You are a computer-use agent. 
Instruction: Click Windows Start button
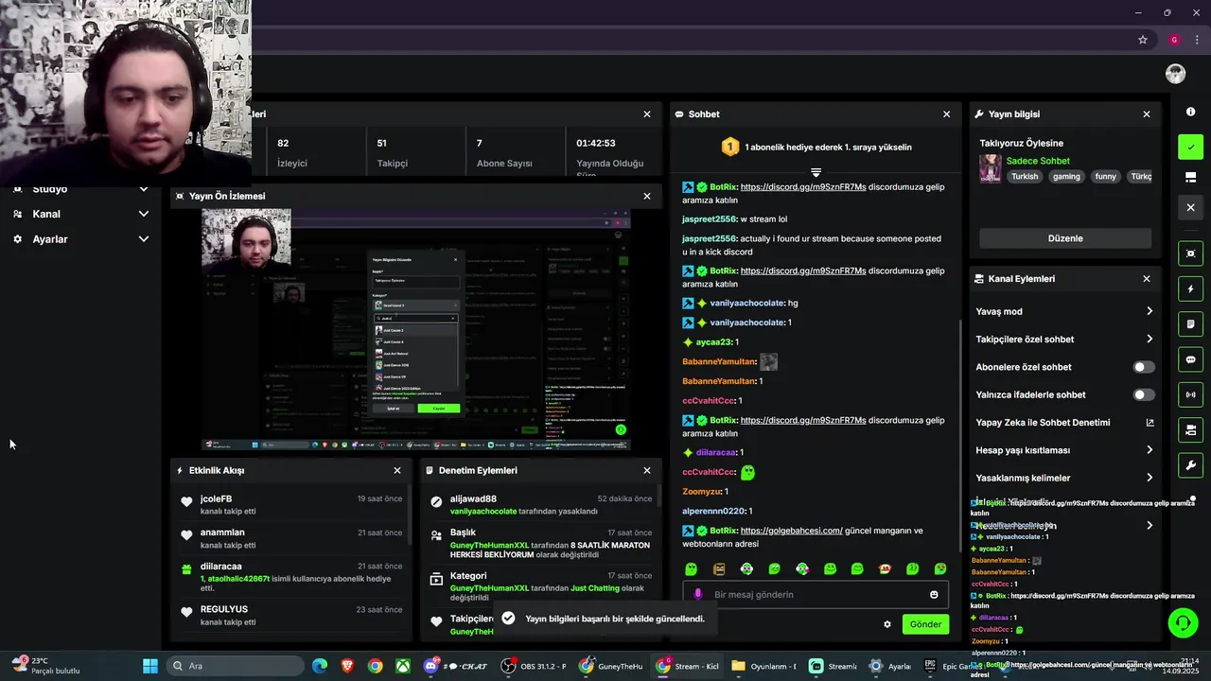click(x=150, y=666)
